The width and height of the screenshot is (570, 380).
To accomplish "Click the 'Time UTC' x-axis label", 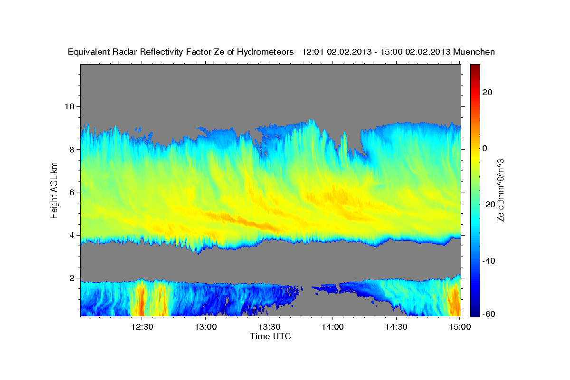I will click(270, 336).
